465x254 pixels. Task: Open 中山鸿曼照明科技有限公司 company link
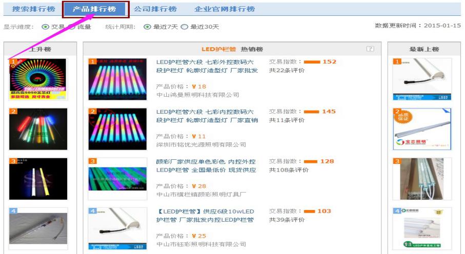[x=197, y=95]
